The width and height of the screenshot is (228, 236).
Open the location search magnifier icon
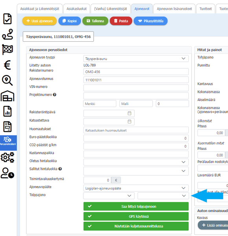[7, 81]
